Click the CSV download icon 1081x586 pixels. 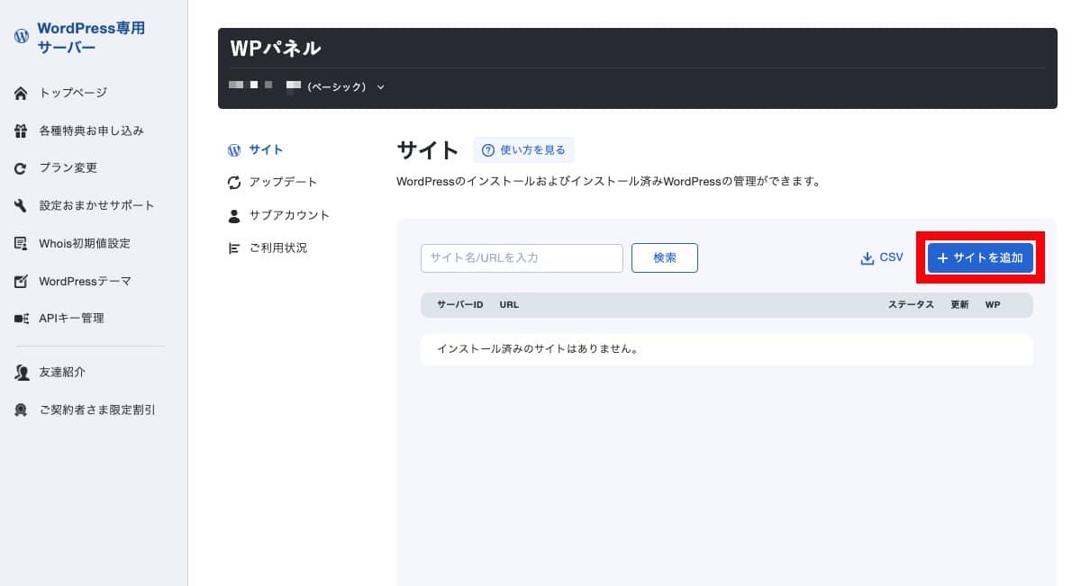coord(868,258)
